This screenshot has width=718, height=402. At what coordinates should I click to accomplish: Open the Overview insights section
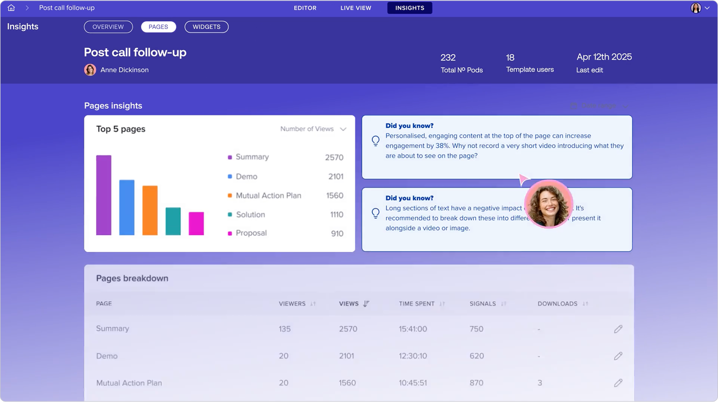point(108,27)
